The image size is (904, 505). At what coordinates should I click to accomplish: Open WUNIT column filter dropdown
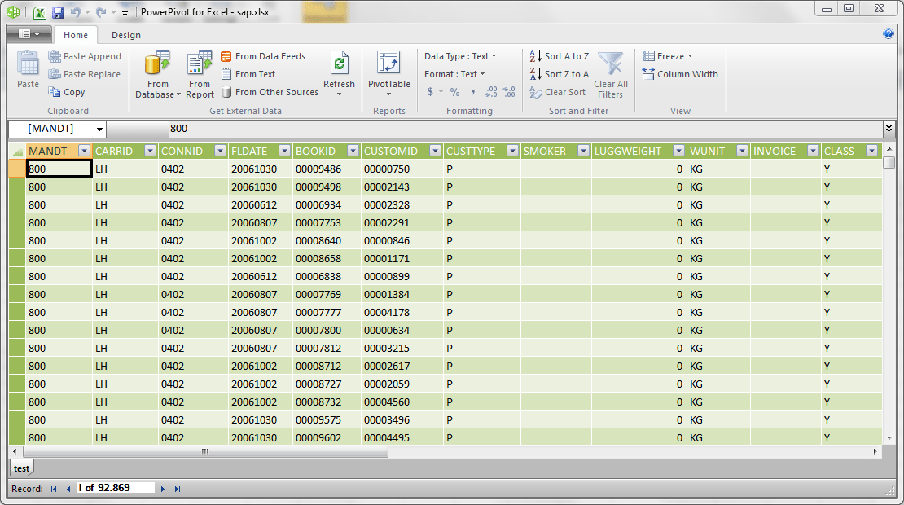coord(741,151)
